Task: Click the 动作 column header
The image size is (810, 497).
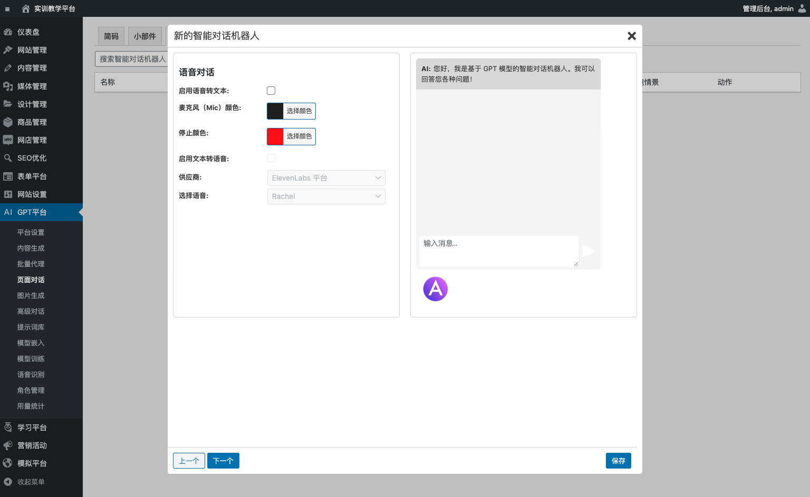Action: tap(725, 82)
